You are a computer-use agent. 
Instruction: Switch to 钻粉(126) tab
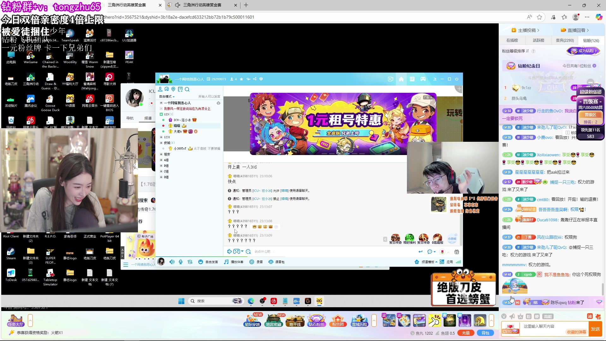[591, 41]
